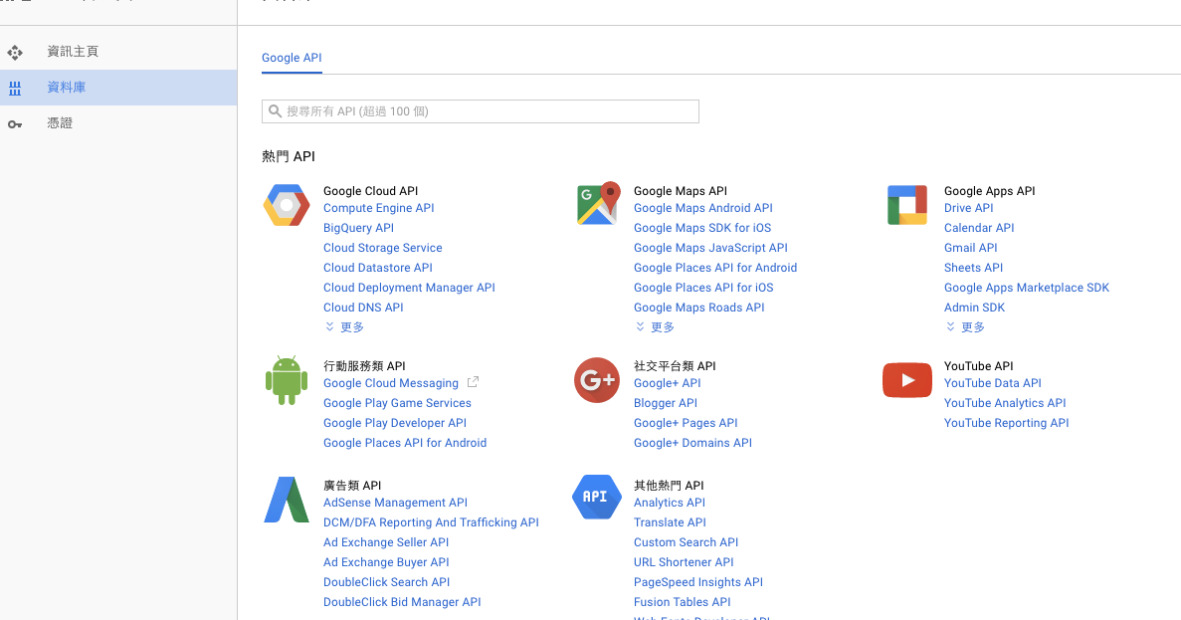Image resolution: width=1181 pixels, height=620 pixels.
Task: Open Sheets API link
Action: click(974, 268)
